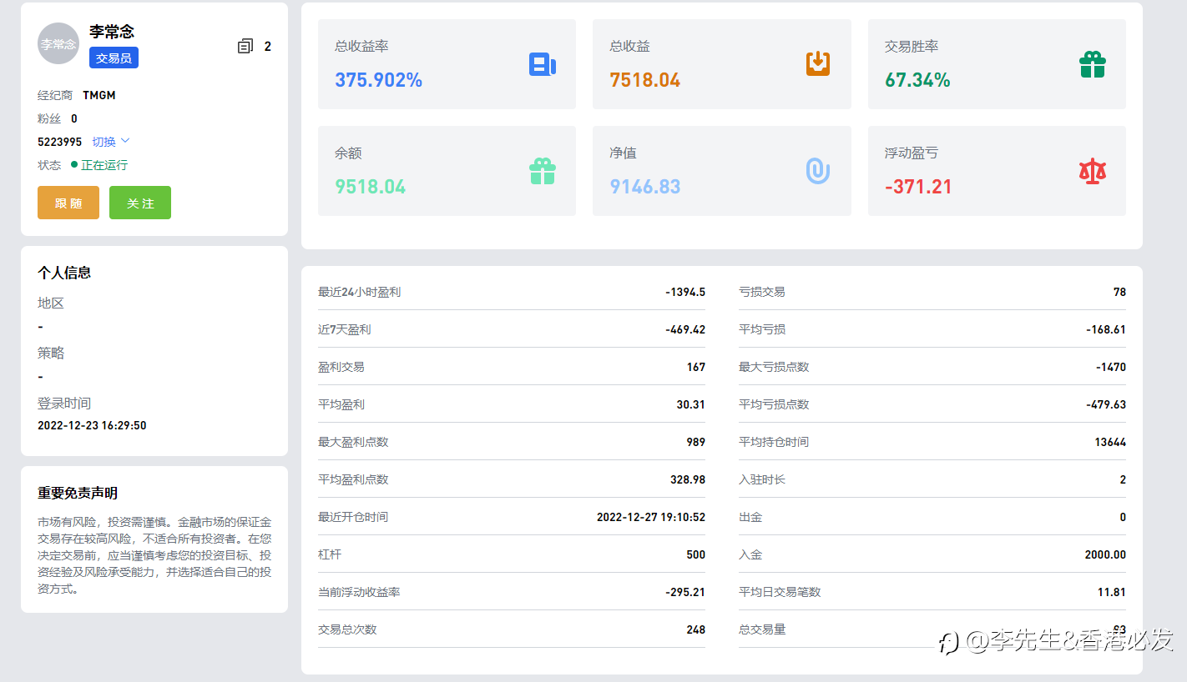This screenshot has height=682, width=1187.
Task: Click the 近7天盈利 label
Action: pyautogui.click(x=344, y=329)
